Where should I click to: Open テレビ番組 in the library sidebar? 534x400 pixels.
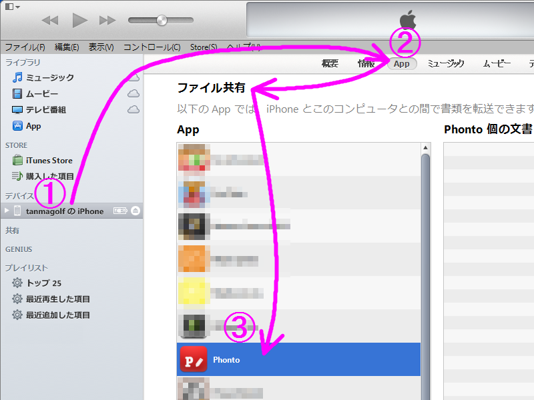tap(46, 110)
